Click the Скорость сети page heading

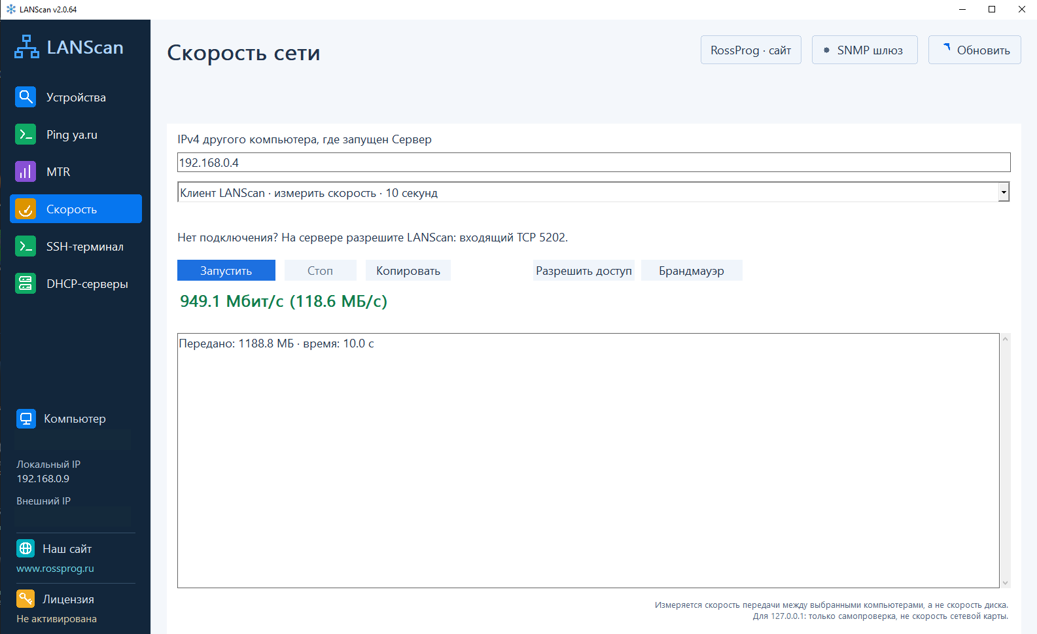click(243, 52)
